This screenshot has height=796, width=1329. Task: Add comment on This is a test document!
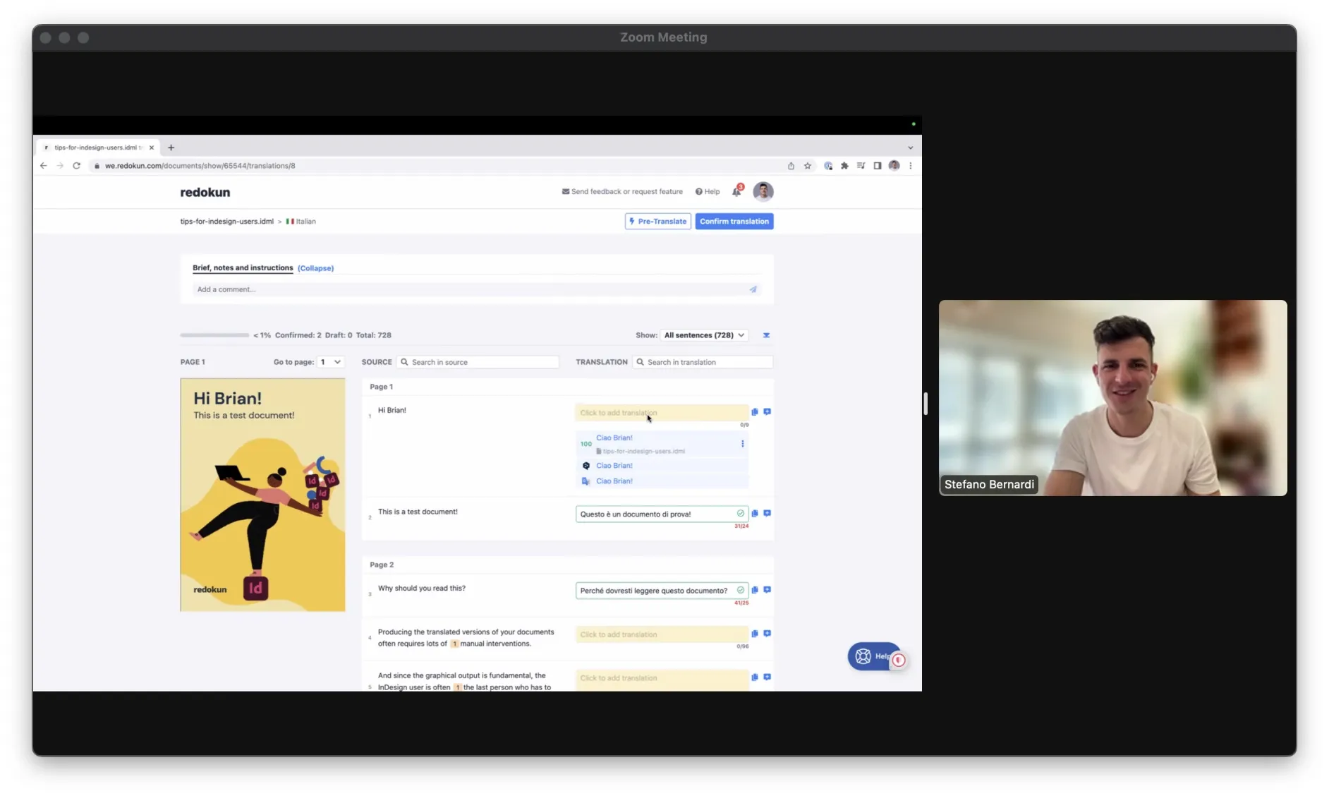tap(767, 514)
